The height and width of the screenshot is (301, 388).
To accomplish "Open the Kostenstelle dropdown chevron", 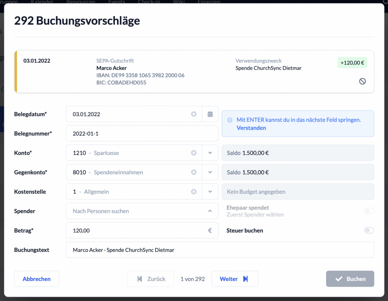I will click(x=210, y=192).
